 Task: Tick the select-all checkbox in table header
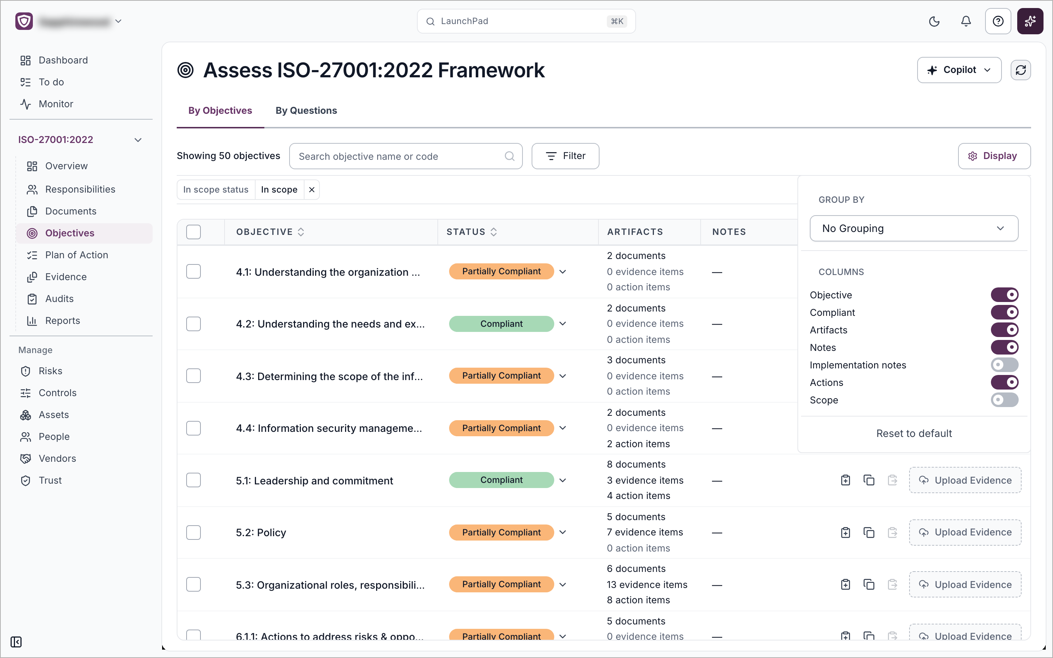[194, 232]
